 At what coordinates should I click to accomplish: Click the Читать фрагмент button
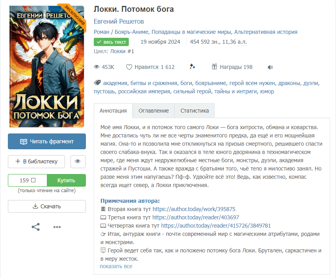47,141
